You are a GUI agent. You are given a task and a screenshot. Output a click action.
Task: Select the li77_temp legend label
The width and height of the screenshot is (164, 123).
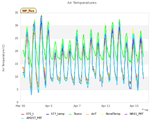(58, 114)
